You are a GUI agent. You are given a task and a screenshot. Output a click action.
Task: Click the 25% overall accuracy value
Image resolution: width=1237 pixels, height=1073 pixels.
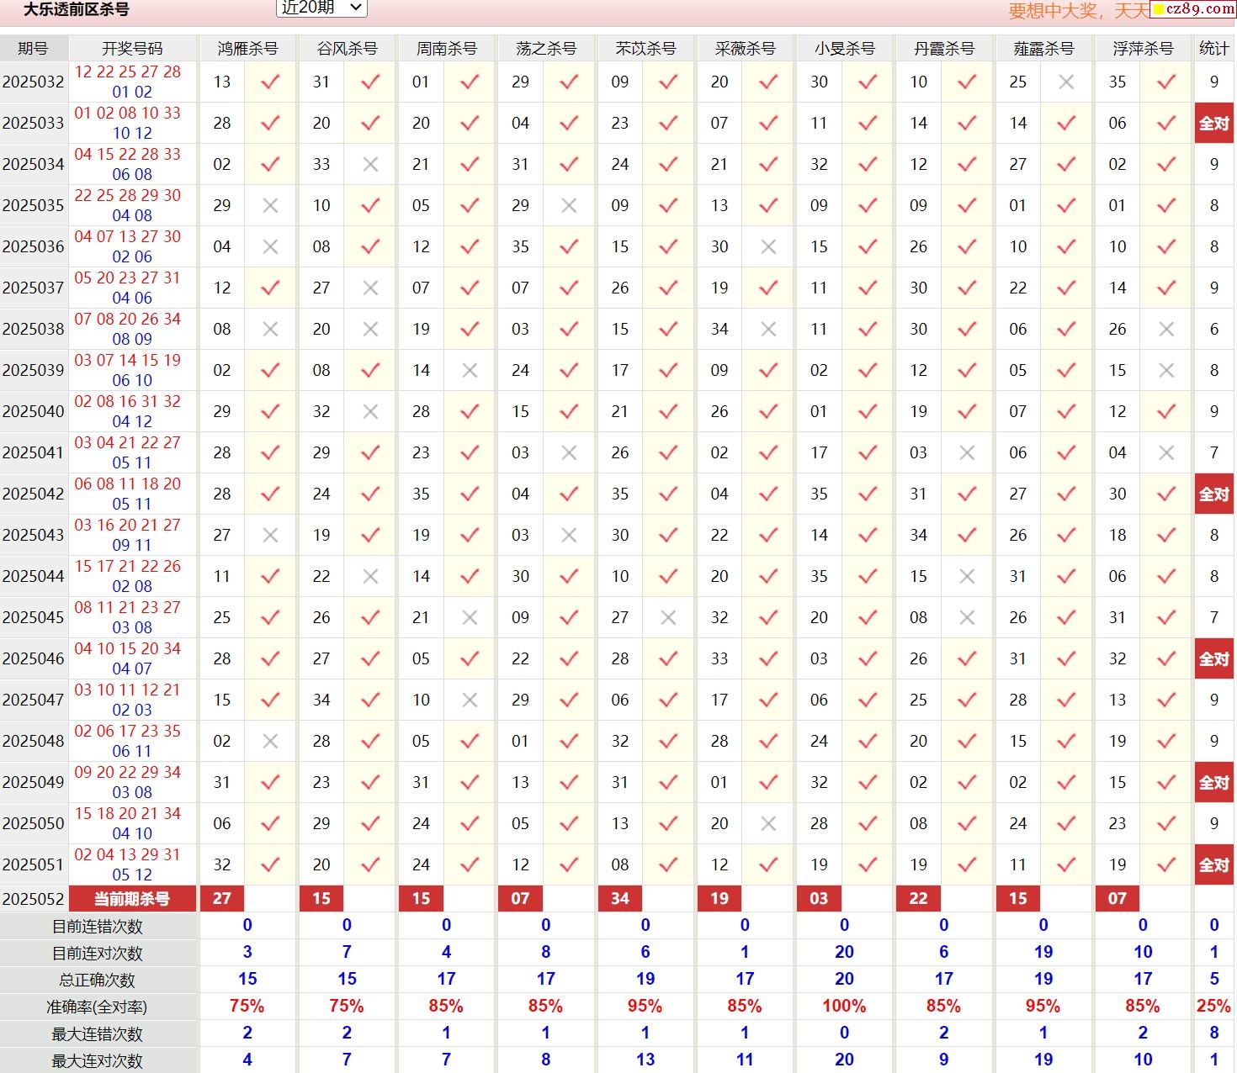point(1214,1007)
